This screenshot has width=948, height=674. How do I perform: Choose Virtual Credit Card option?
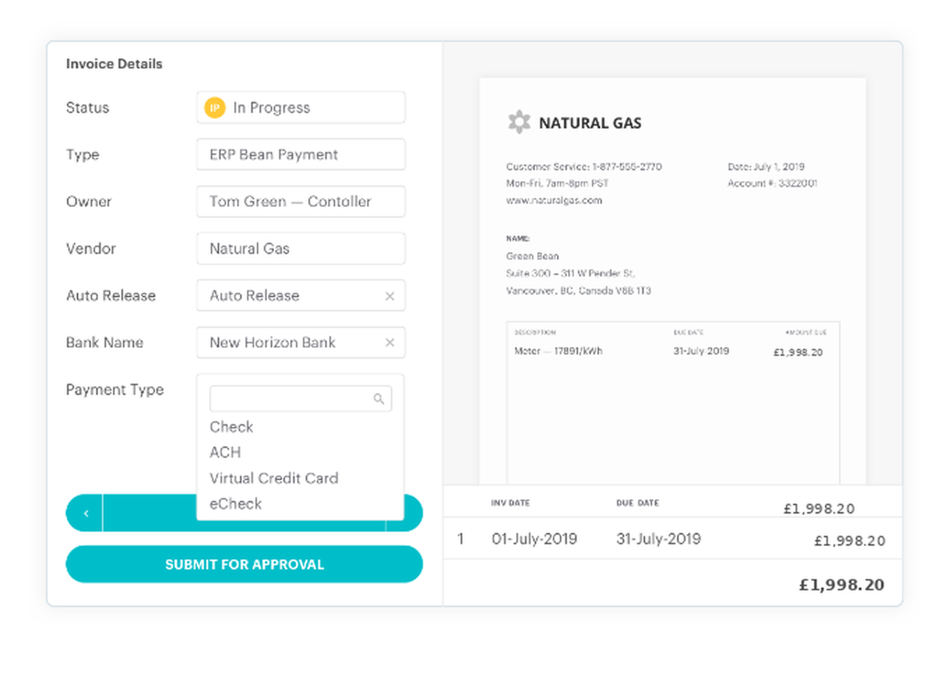274,478
